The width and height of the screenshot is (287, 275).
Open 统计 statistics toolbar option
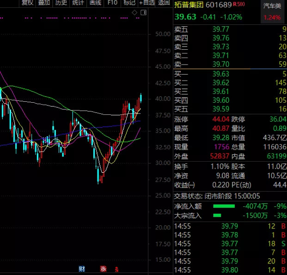tap(78, 3)
